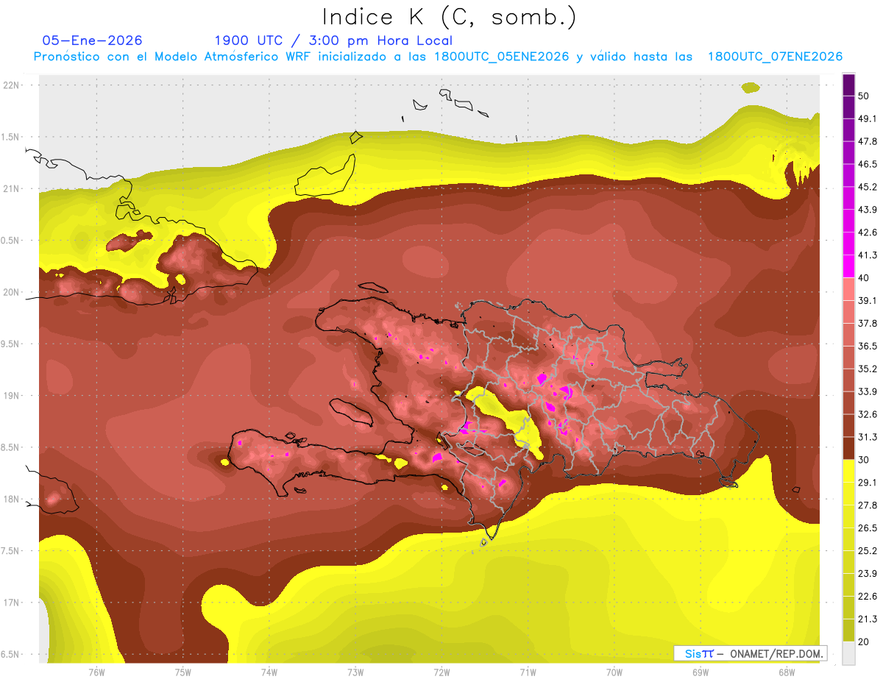Click the 69W longitude axis label

[x=701, y=672]
